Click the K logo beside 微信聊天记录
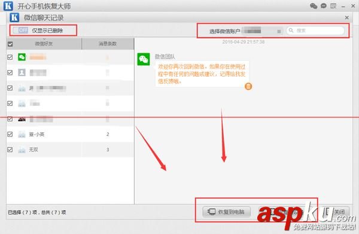 (14, 17)
